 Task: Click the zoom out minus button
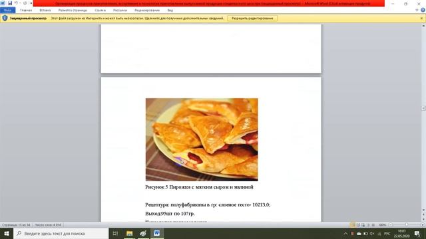click(x=391, y=225)
